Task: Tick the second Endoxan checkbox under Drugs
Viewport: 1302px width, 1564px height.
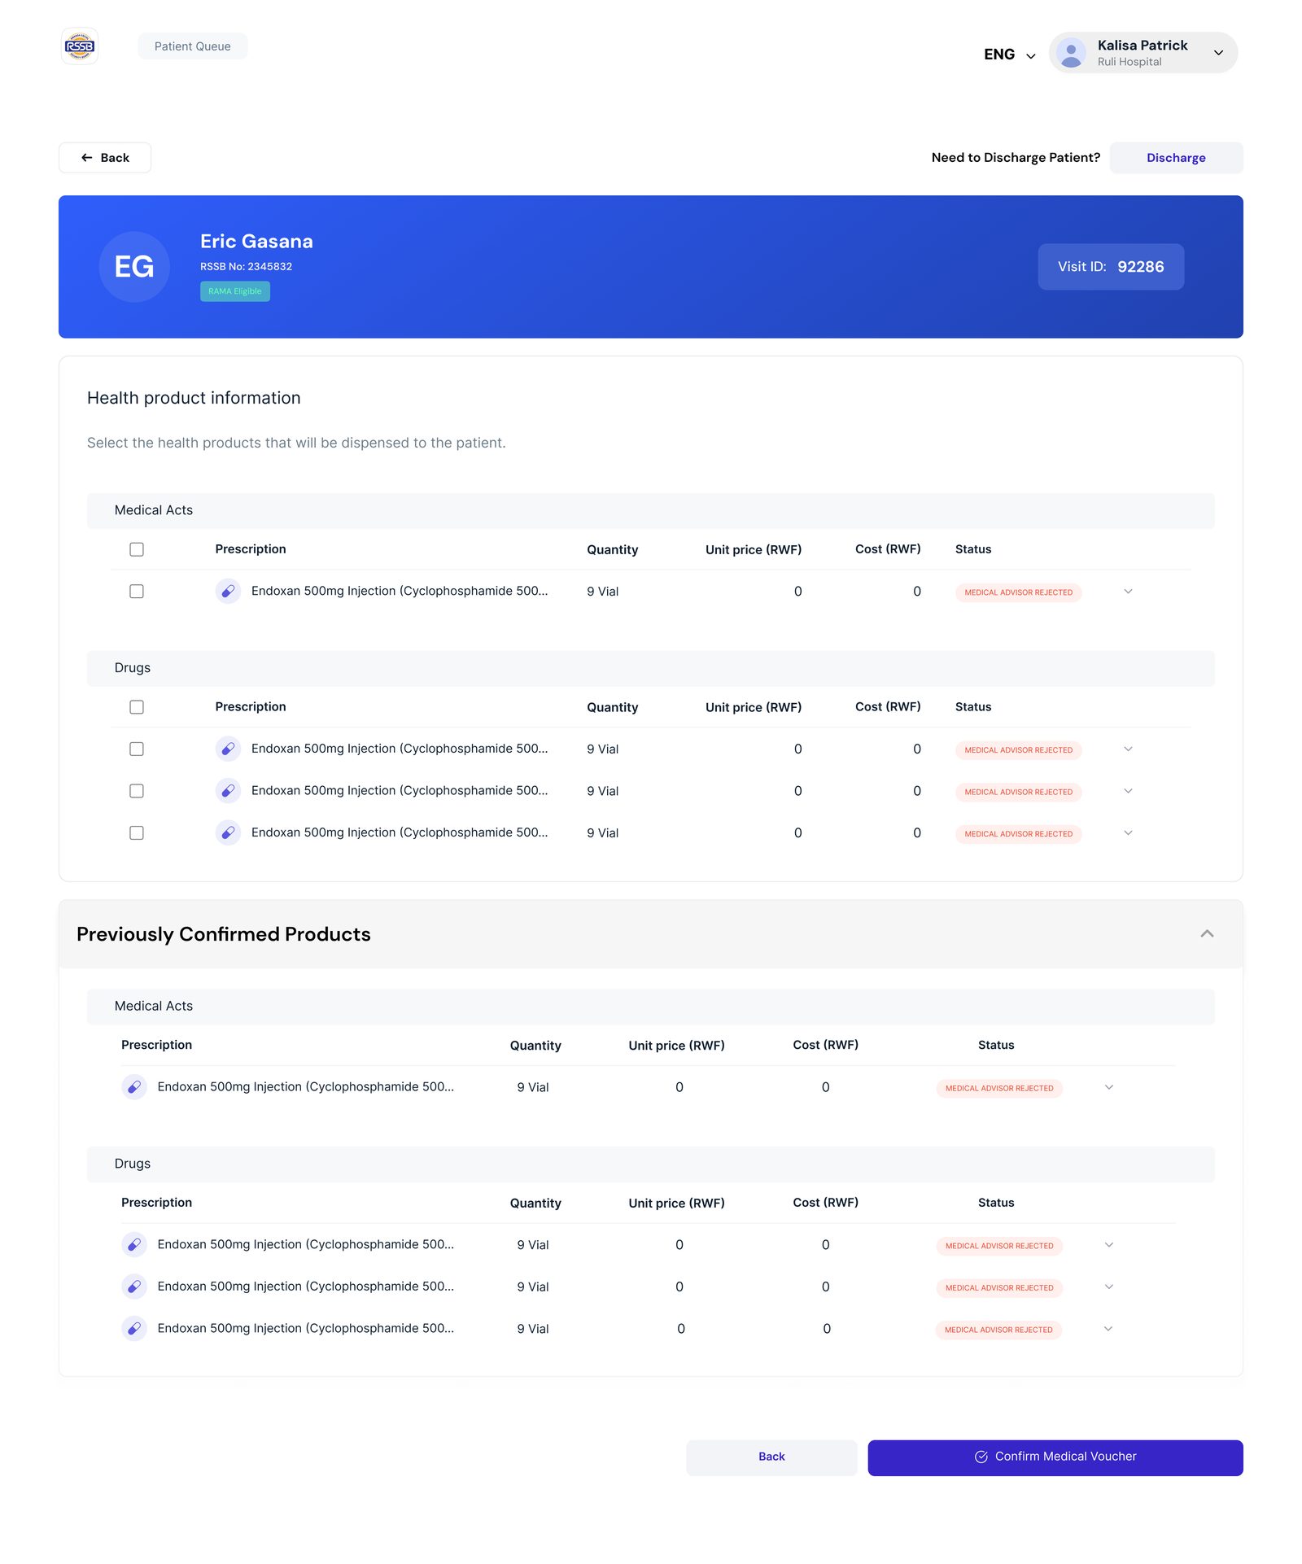Action: tap(137, 791)
